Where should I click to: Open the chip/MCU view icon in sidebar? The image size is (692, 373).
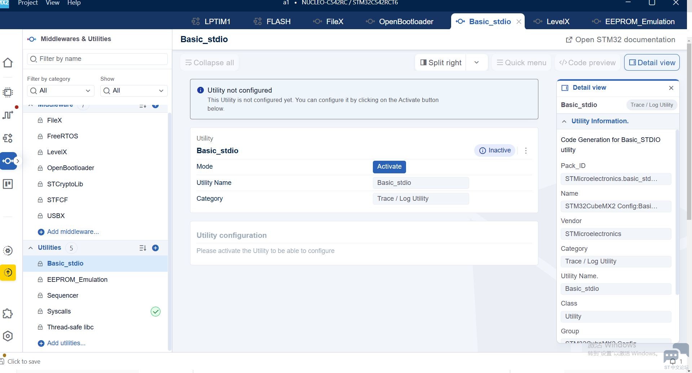click(x=8, y=92)
